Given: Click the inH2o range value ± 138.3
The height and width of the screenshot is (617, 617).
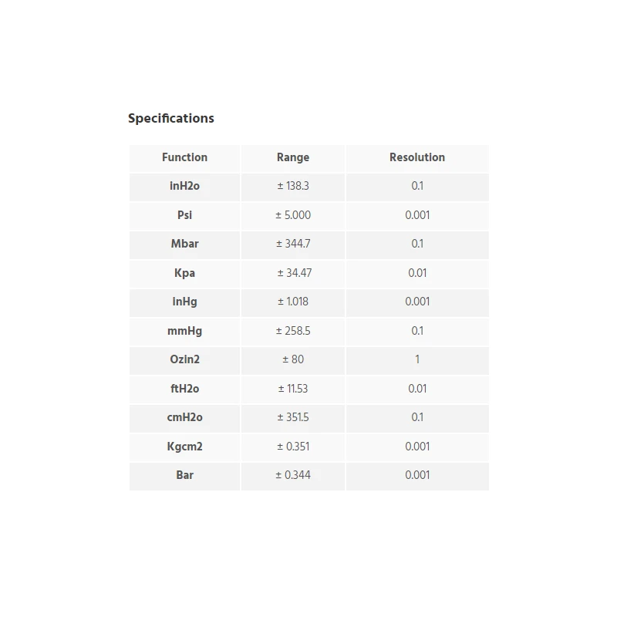Looking at the screenshot, I should point(293,186).
